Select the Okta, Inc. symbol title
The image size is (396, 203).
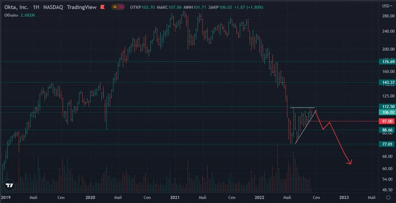coord(16,7)
